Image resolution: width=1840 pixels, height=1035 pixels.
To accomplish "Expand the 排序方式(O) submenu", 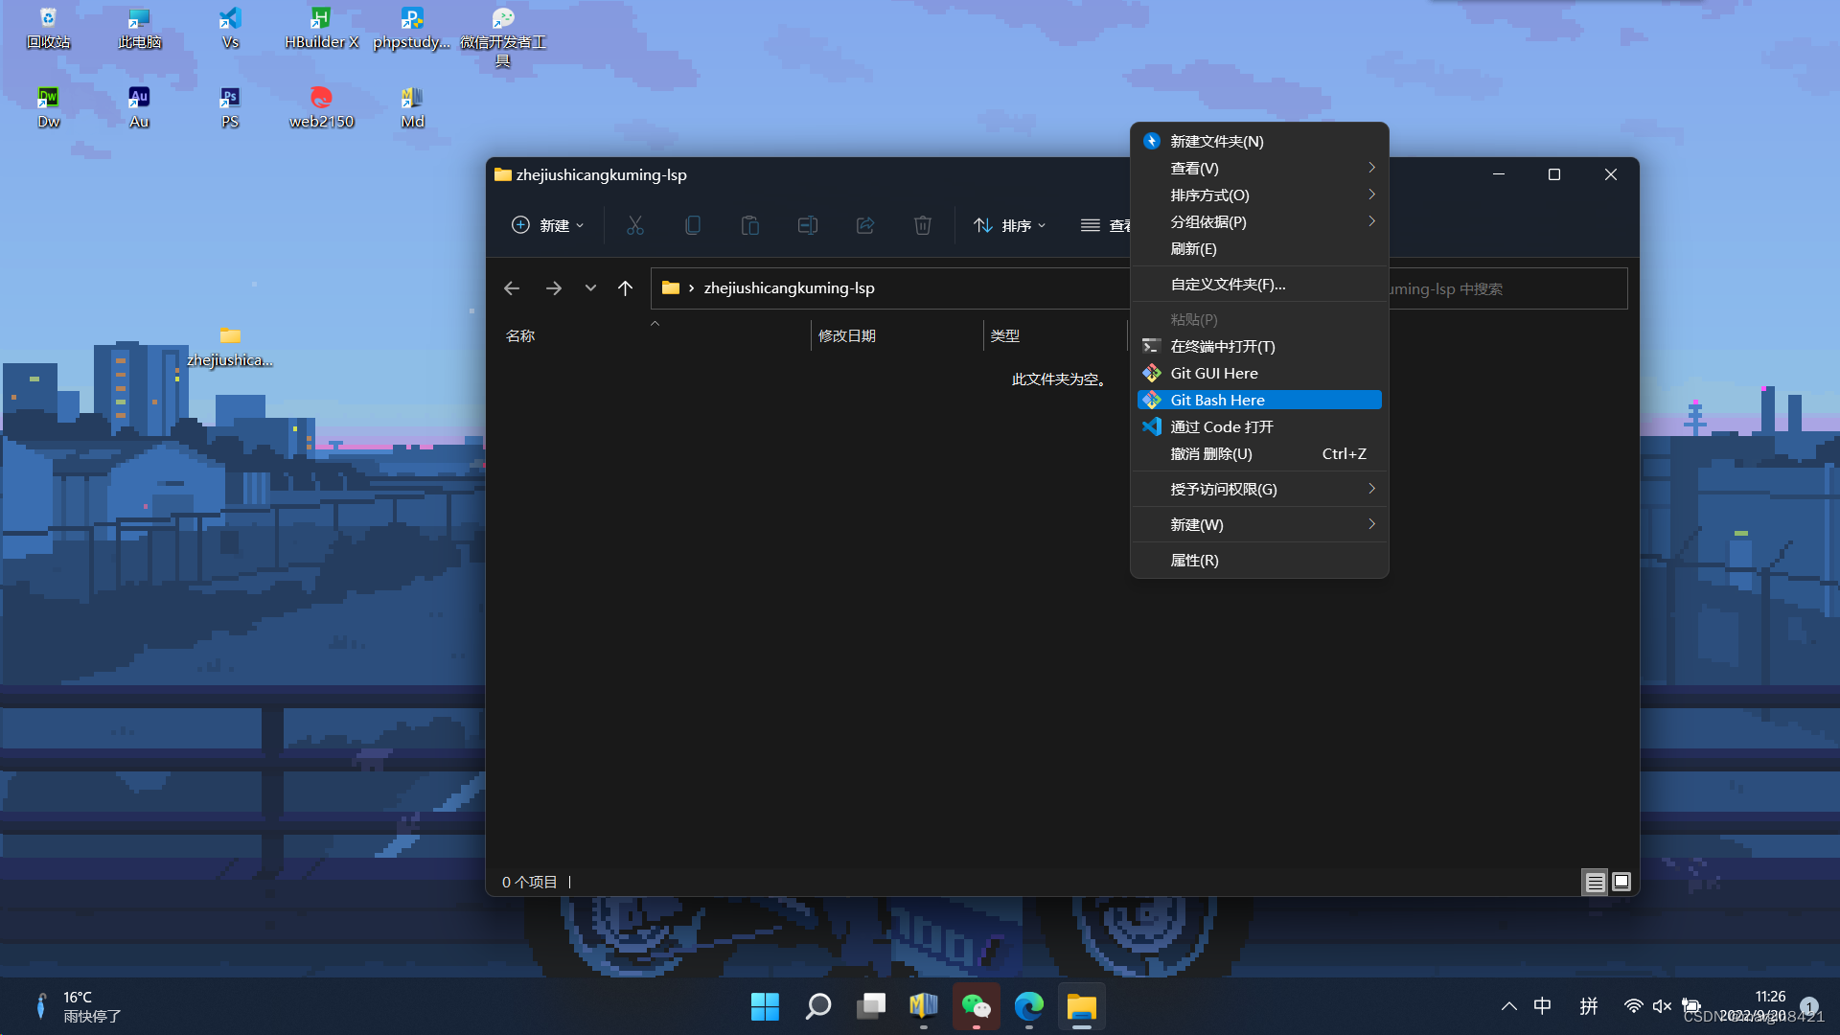I will pos(1259,195).
